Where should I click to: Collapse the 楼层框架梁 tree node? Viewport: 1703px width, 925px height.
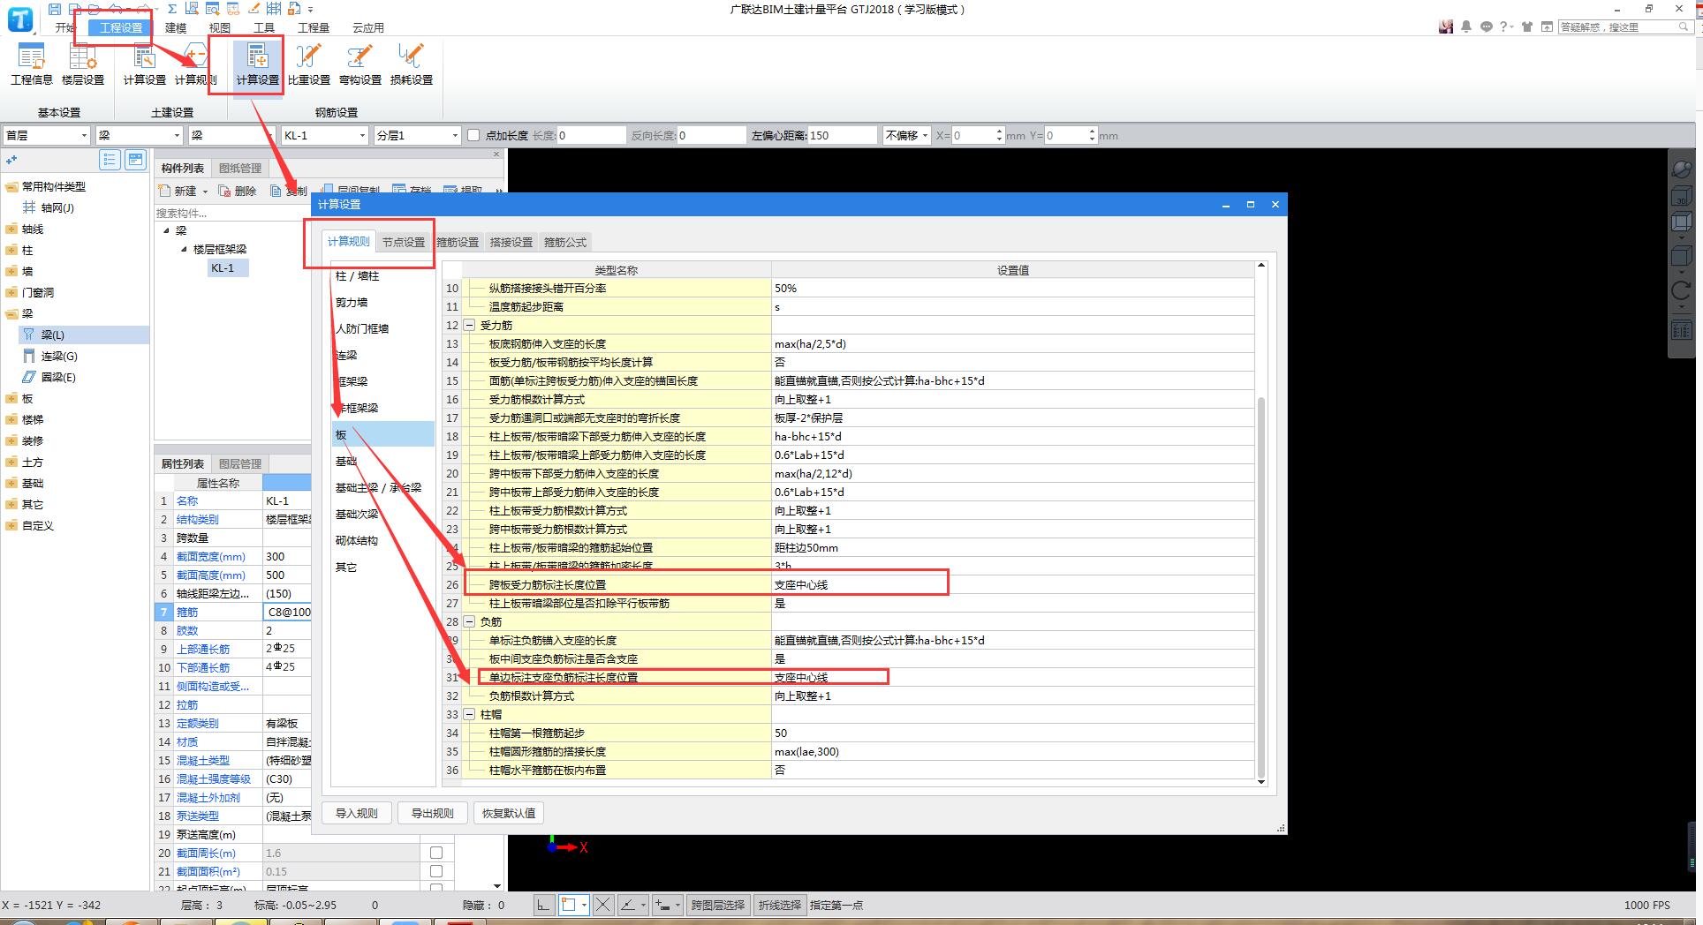(184, 249)
